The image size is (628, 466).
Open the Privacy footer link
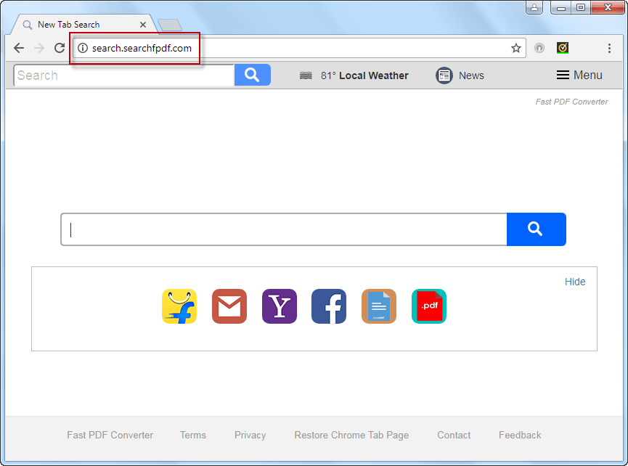[250, 435]
